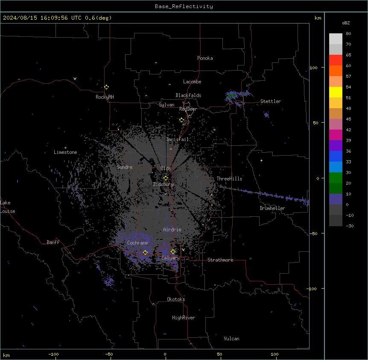Click the -100 tick label on bottom axis
Viewport: 368px width, 360px height.
[53, 354]
